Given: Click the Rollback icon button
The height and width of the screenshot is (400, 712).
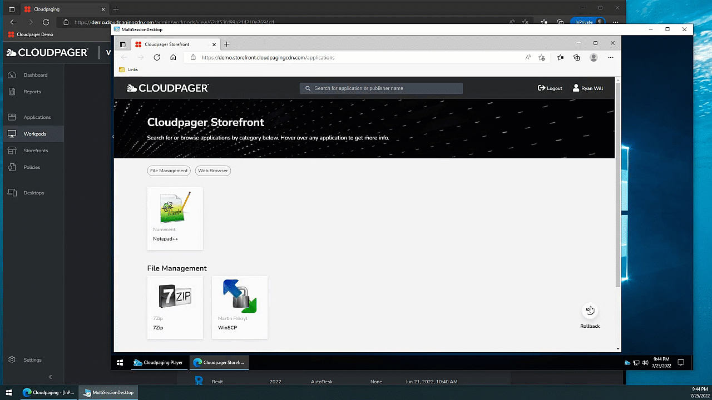Looking at the screenshot, I should 590,311.
